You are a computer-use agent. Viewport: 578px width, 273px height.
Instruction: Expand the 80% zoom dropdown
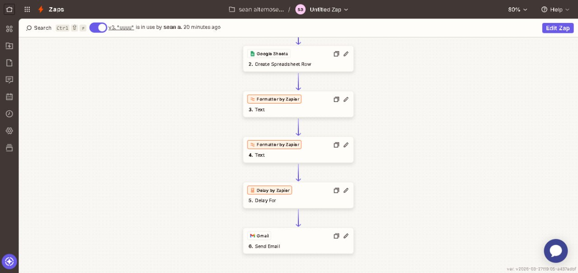pos(517,9)
